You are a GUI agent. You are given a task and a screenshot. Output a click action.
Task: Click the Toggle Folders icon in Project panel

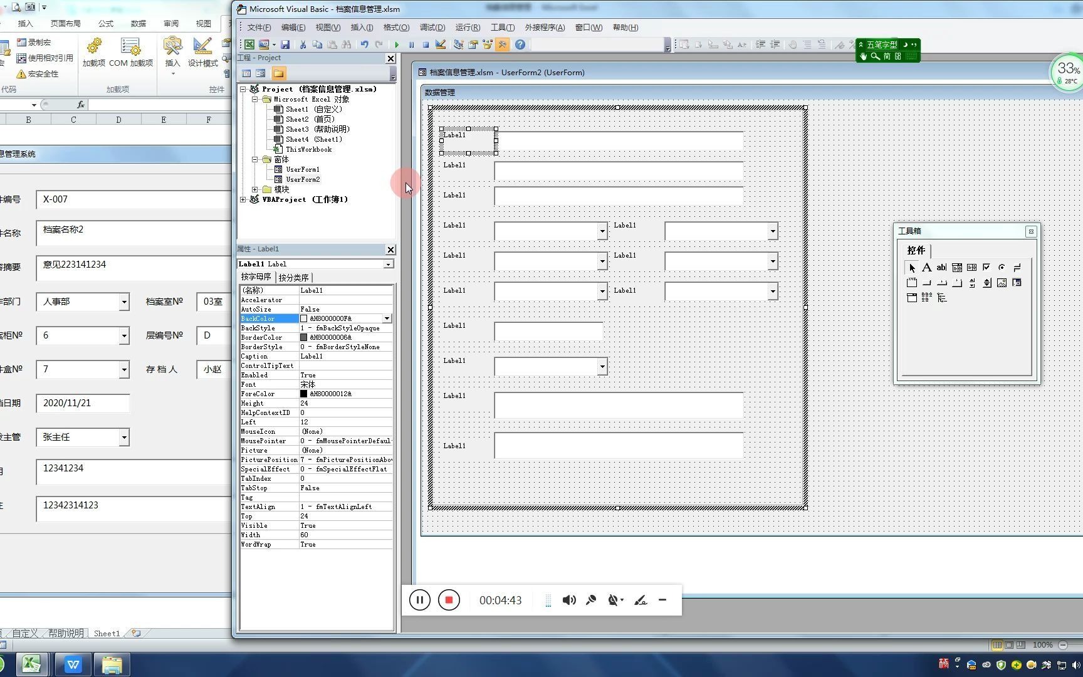click(278, 73)
